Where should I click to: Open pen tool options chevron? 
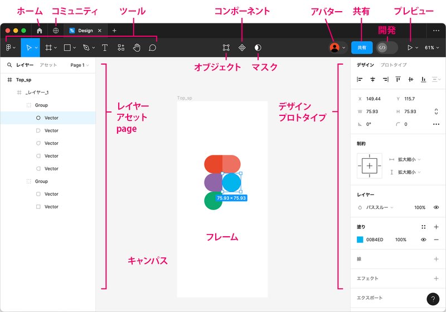coord(93,48)
